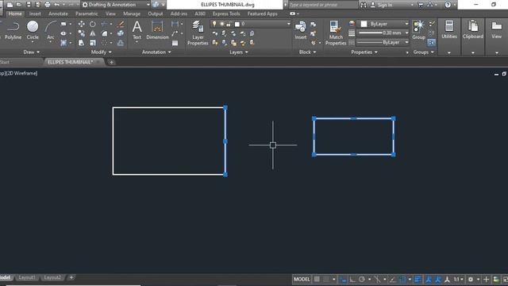Expand the Modify panel
The width and height of the screenshot is (508, 286).
pos(101,52)
